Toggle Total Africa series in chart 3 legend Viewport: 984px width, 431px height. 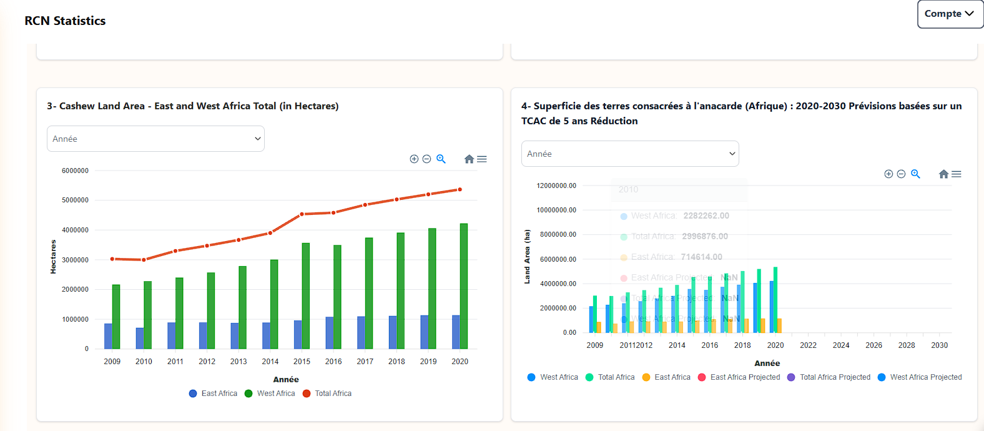(327, 394)
